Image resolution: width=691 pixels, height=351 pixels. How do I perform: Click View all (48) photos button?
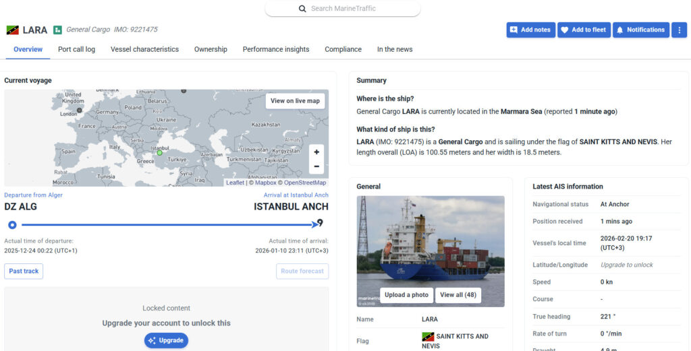point(458,295)
